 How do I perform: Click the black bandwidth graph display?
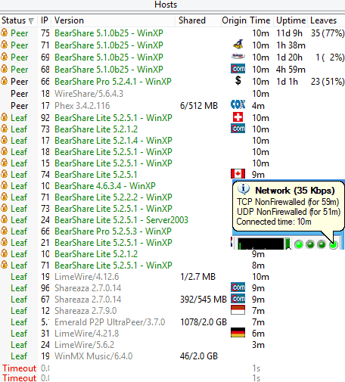tap(261, 244)
